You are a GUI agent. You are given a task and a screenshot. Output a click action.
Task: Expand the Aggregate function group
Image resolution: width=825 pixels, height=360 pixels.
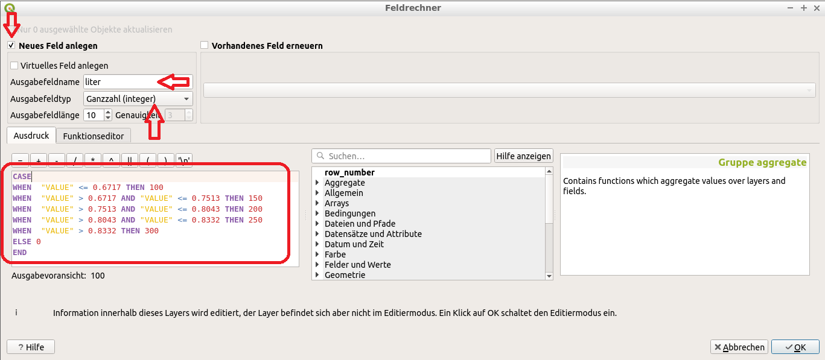pos(318,183)
